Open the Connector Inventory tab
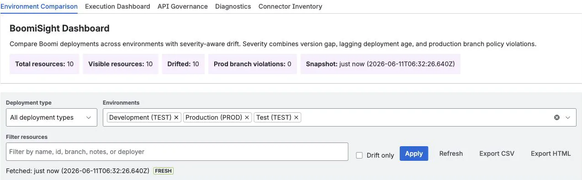 pyautogui.click(x=290, y=6)
